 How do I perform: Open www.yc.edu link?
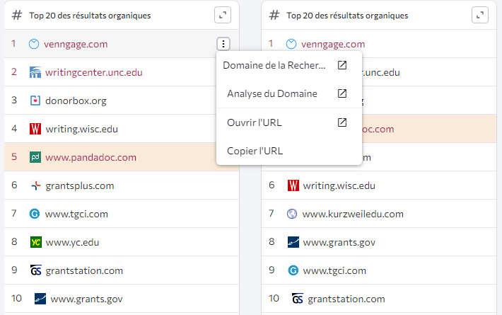(72, 242)
